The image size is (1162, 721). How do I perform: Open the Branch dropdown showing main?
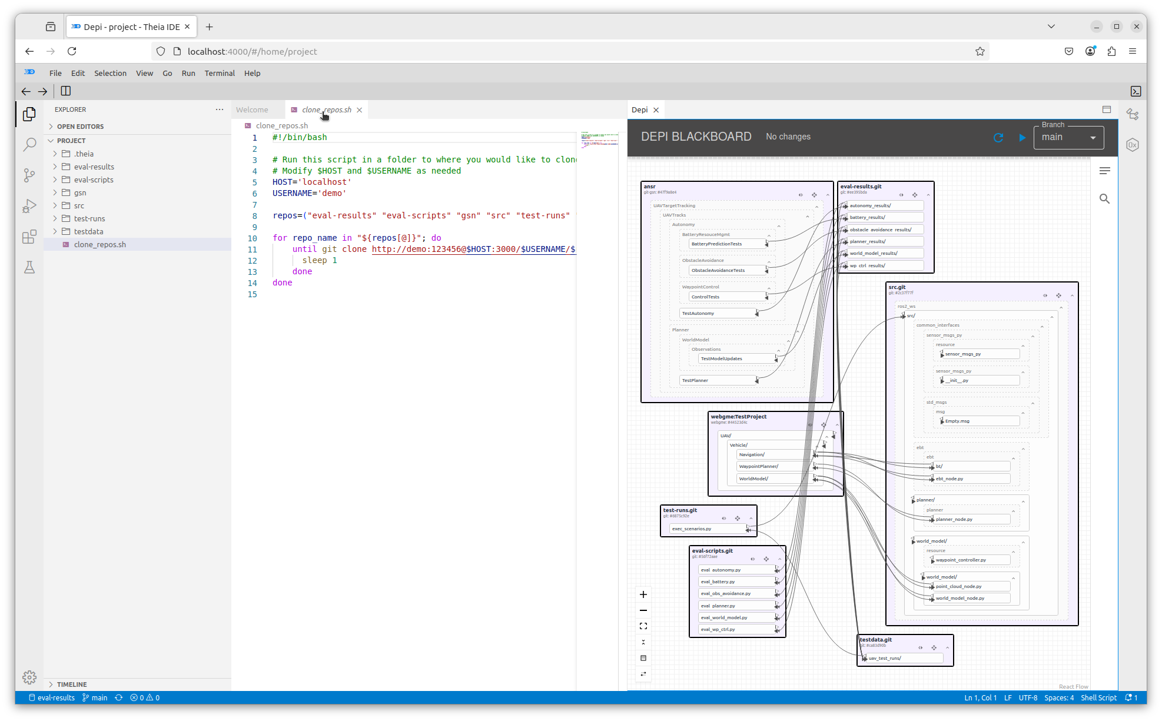coord(1068,137)
